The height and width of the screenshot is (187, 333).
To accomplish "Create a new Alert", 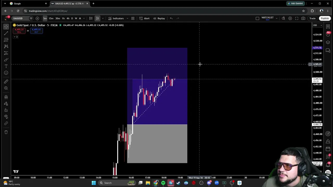I will point(144,18).
